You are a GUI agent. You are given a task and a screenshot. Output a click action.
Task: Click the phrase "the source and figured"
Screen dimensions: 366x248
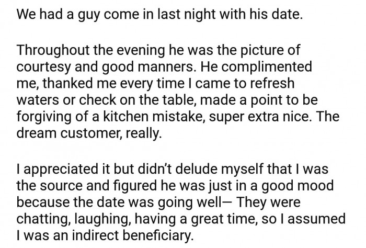tap(87, 186)
